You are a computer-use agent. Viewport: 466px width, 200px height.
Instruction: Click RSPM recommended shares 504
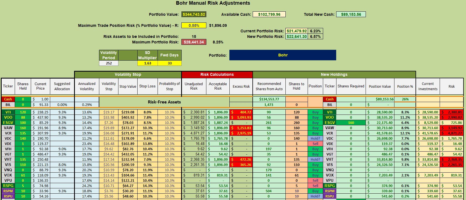pyautogui.click(x=269, y=191)
